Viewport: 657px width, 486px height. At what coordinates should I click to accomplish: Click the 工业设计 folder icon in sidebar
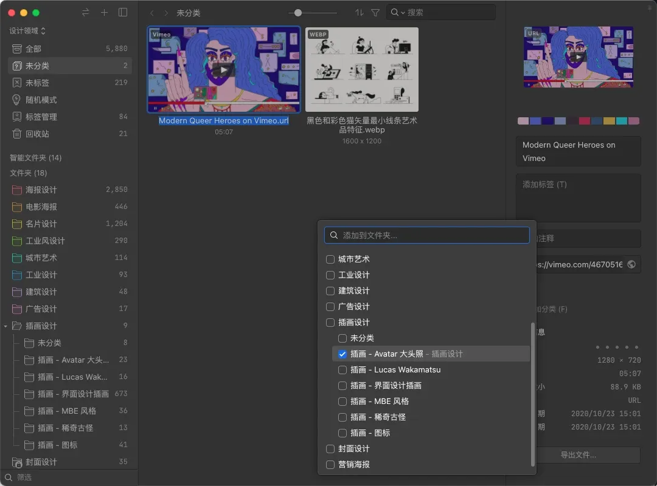click(x=17, y=275)
